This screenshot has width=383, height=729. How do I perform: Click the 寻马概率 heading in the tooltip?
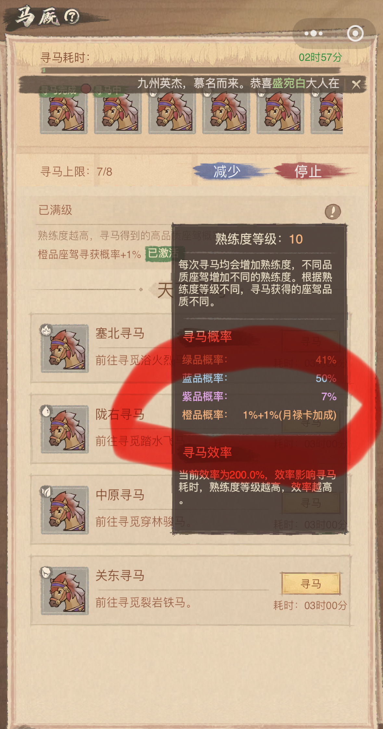tap(207, 337)
